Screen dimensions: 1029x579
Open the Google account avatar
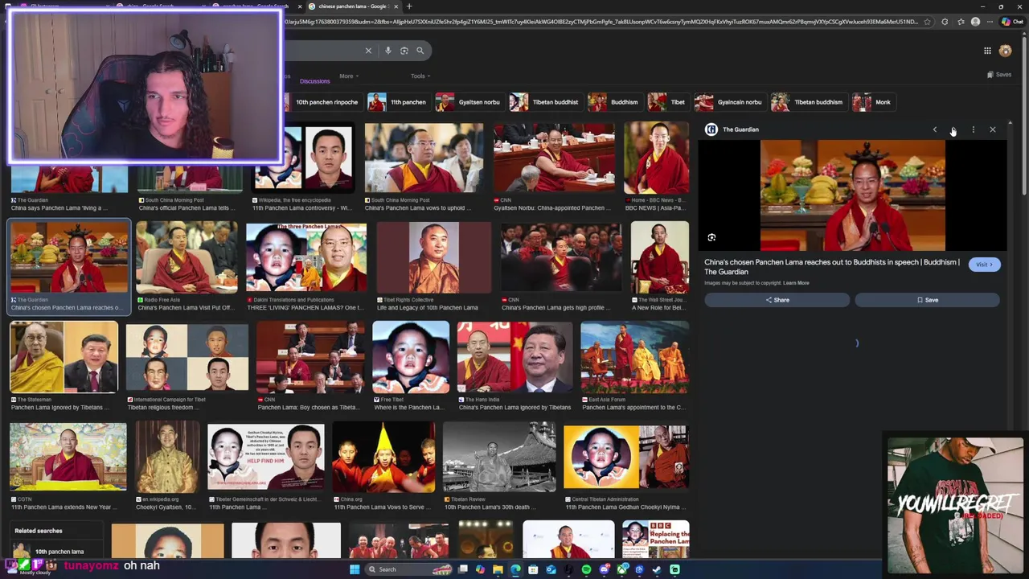[1005, 51]
